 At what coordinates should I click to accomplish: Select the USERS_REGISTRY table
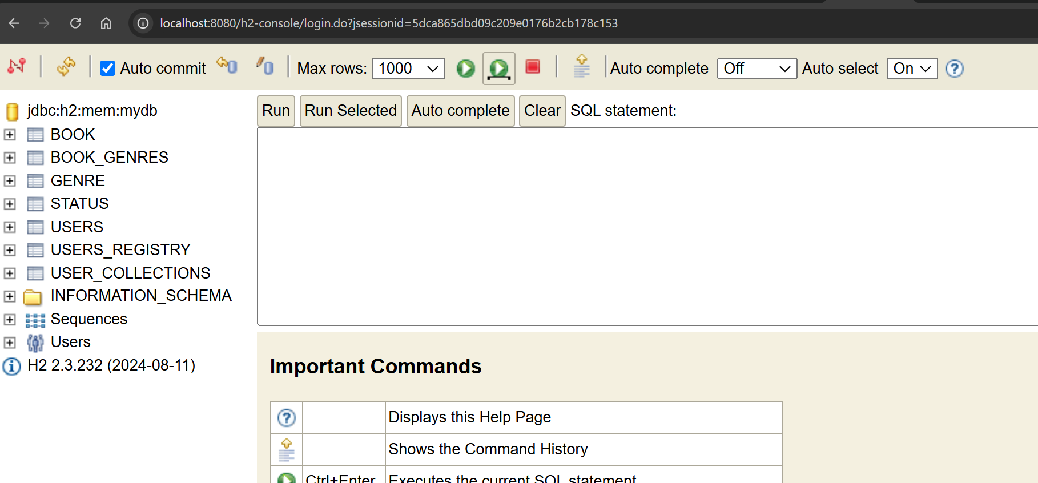coord(120,250)
